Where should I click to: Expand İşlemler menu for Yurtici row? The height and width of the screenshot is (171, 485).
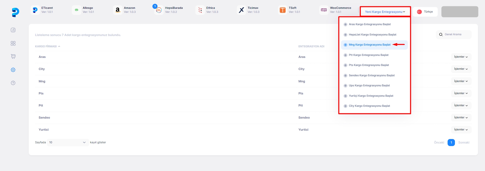point(461,130)
